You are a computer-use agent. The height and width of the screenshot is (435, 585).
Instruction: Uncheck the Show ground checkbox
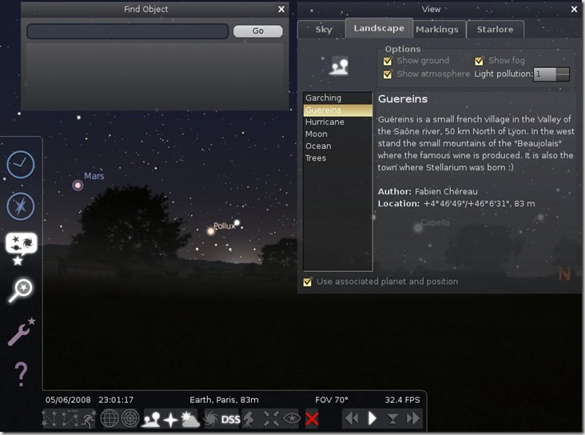[388, 61]
